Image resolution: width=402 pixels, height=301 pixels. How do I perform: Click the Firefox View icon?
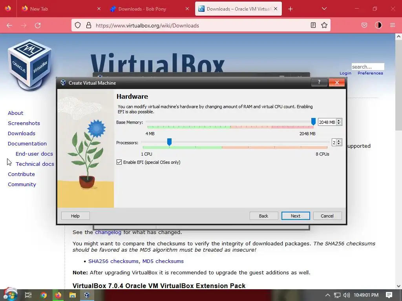pyautogui.click(x=8, y=9)
